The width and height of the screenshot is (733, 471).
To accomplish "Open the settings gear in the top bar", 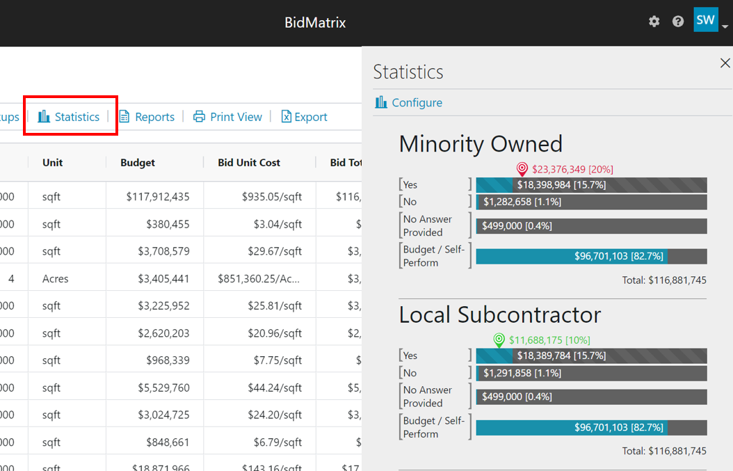I will (654, 22).
